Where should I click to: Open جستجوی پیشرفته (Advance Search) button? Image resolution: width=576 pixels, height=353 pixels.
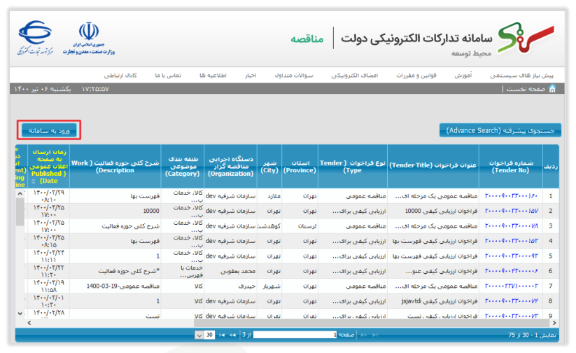click(x=500, y=130)
